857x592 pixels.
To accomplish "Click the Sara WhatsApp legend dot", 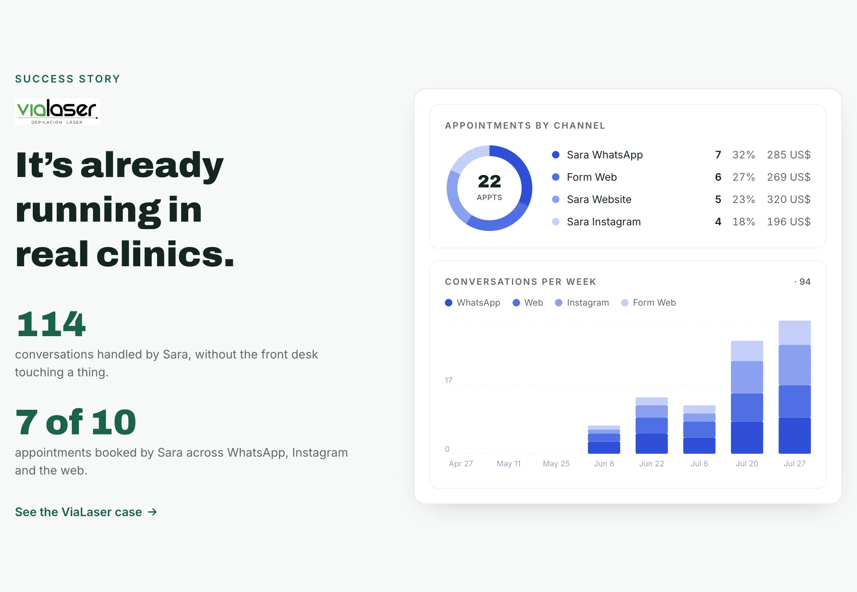I will pyautogui.click(x=556, y=155).
